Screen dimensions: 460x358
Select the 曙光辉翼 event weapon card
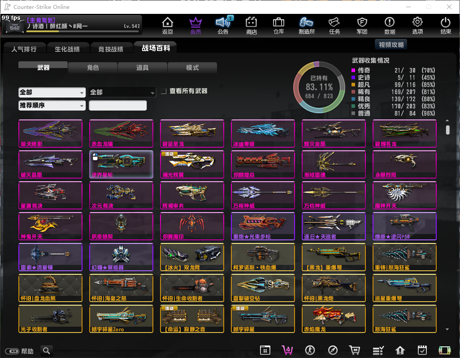click(192, 165)
